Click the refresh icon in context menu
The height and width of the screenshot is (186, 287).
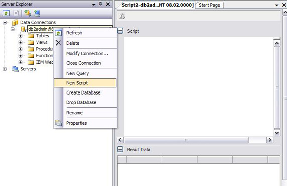(x=58, y=33)
